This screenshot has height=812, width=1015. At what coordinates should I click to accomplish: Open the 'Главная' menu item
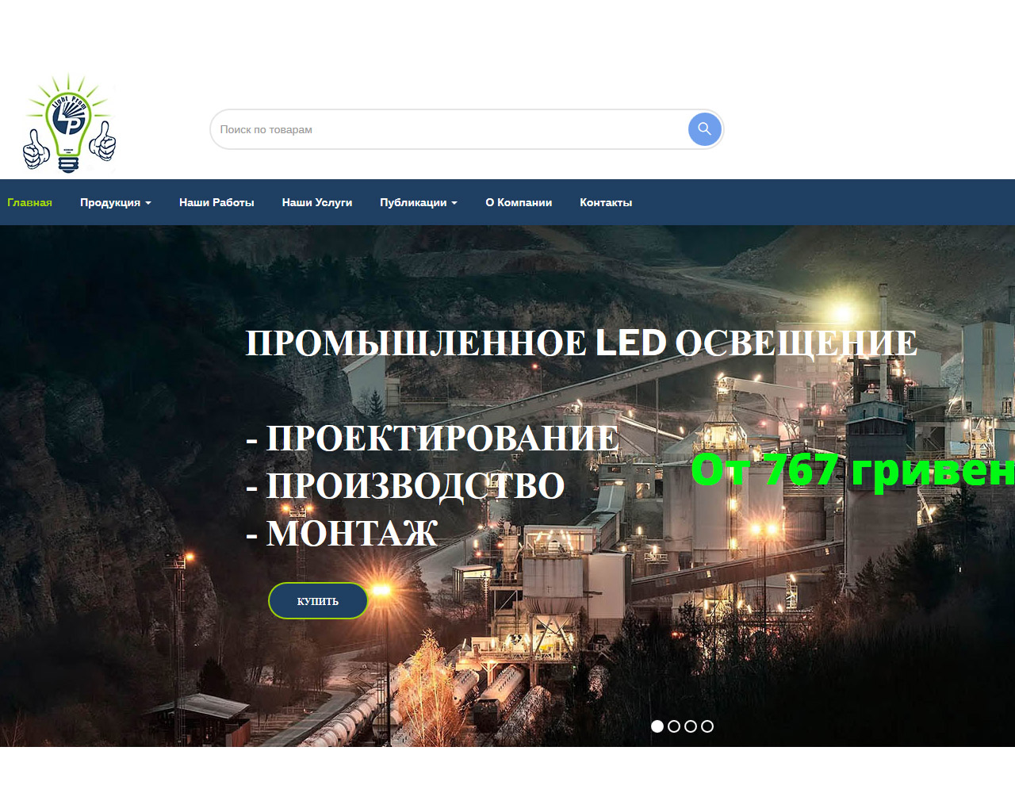30,202
